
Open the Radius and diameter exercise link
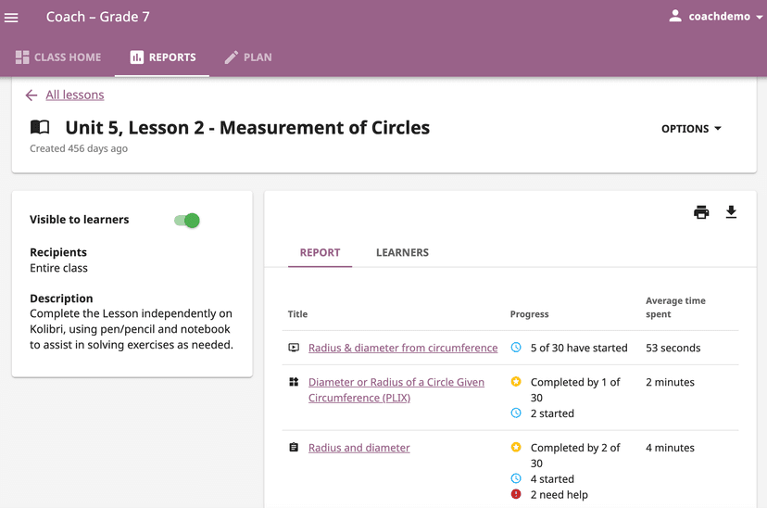[359, 448]
